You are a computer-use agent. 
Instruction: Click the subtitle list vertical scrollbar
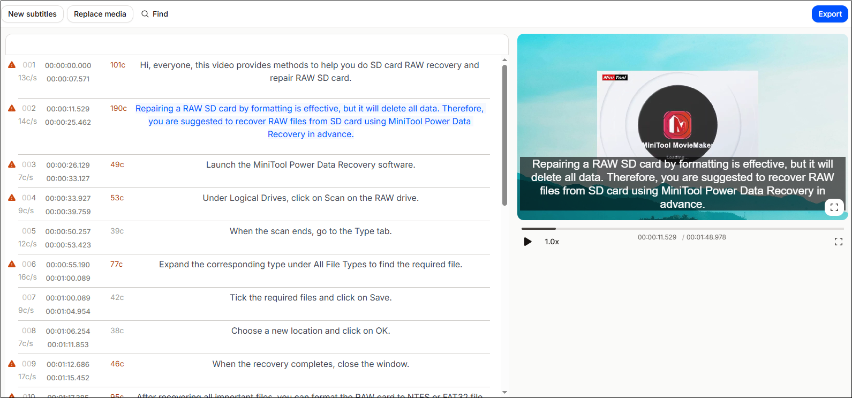pyautogui.click(x=504, y=136)
